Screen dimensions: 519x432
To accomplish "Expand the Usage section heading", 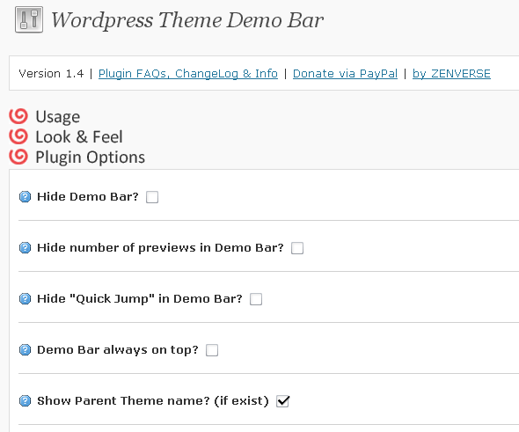I will pos(57,117).
